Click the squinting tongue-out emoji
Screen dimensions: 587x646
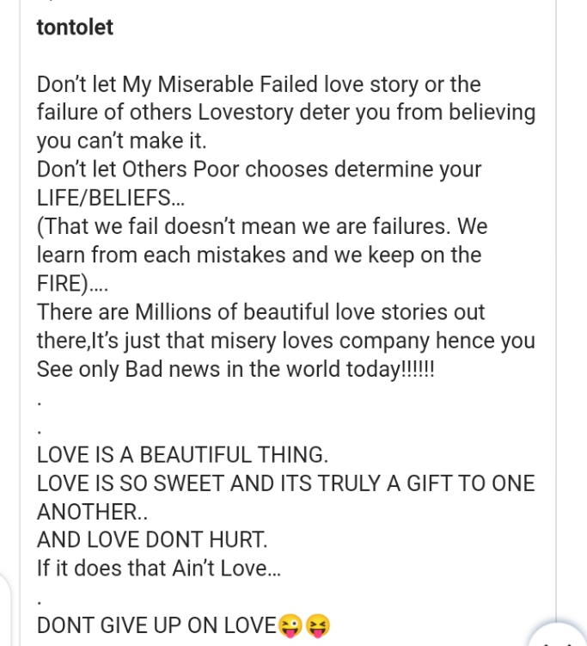(x=318, y=625)
